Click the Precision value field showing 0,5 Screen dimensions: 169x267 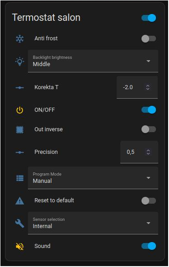click(x=139, y=152)
